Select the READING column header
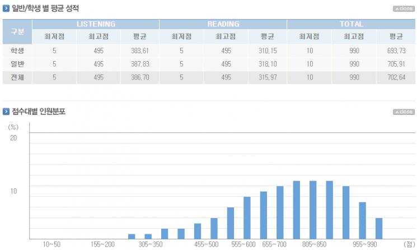The width and height of the screenshot is (417, 250). [x=223, y=24]
